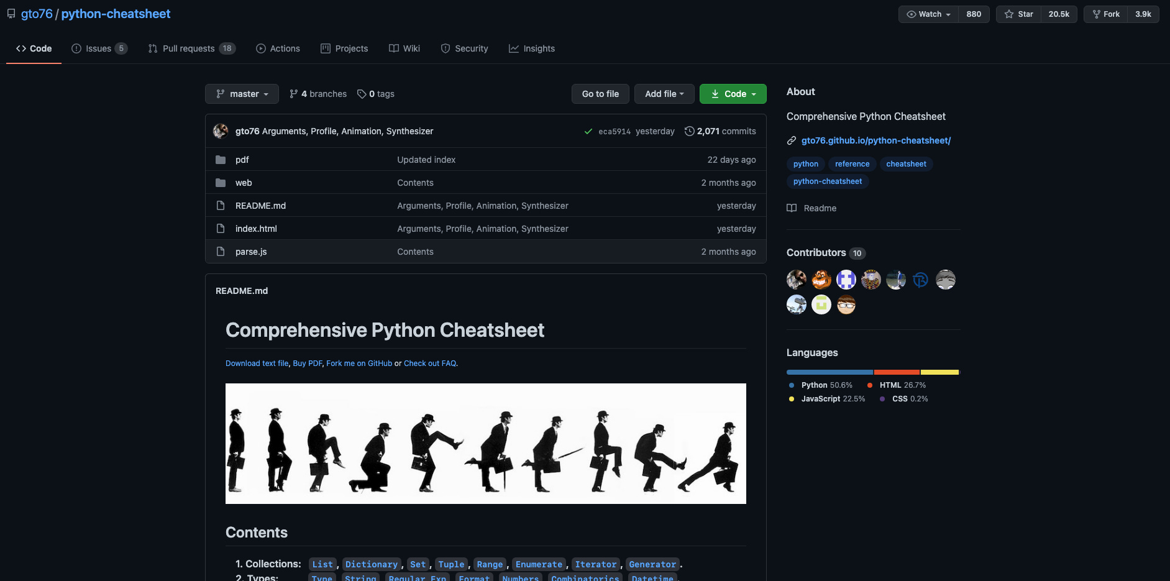Click the red HTML segment of language bar

click(x=897, y=372)
